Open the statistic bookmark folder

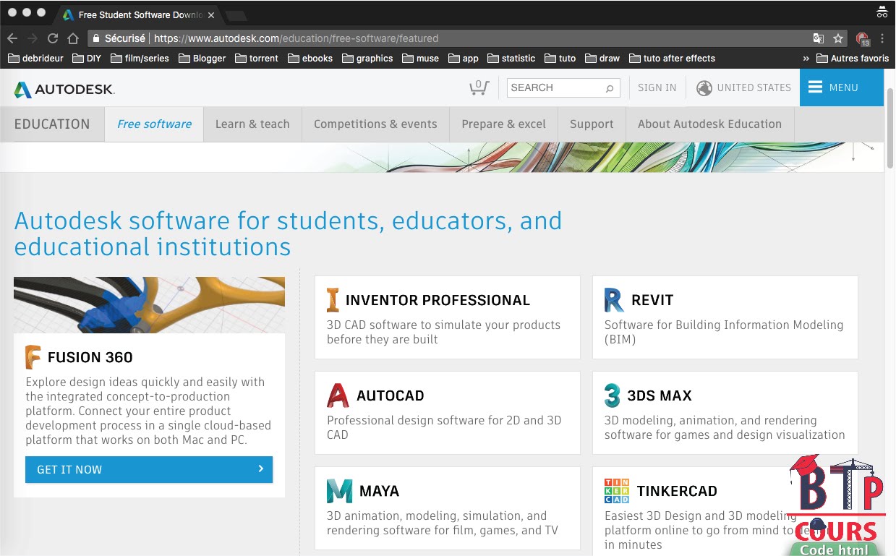pyautogui.click(x=511, y=59)
